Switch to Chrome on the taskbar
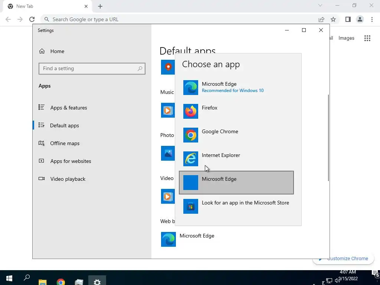Image resolution: width=380 pixels, height=285 pixels. 61,281
